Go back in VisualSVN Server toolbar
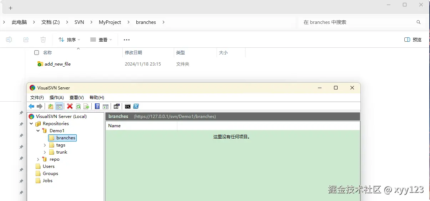Viewport: 430px width, 201px height. (x=31, y=106)
